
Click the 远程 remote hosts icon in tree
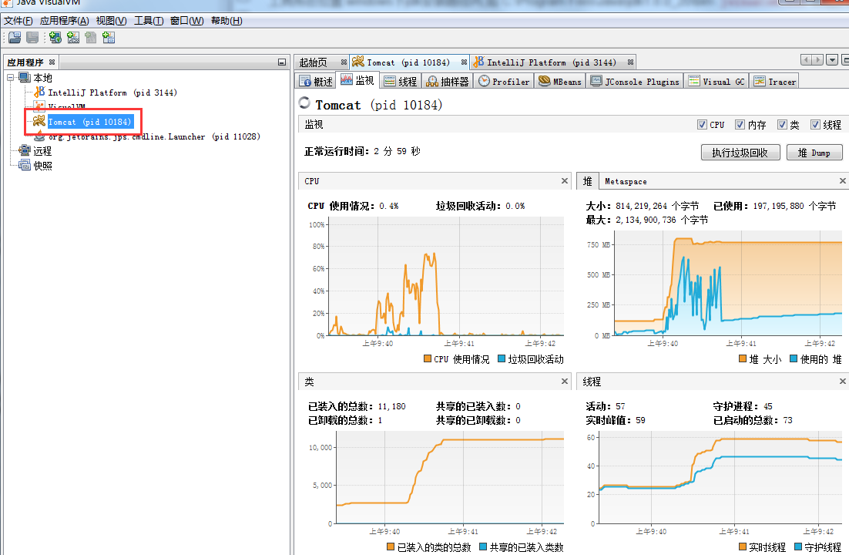(x=25, y=150)
